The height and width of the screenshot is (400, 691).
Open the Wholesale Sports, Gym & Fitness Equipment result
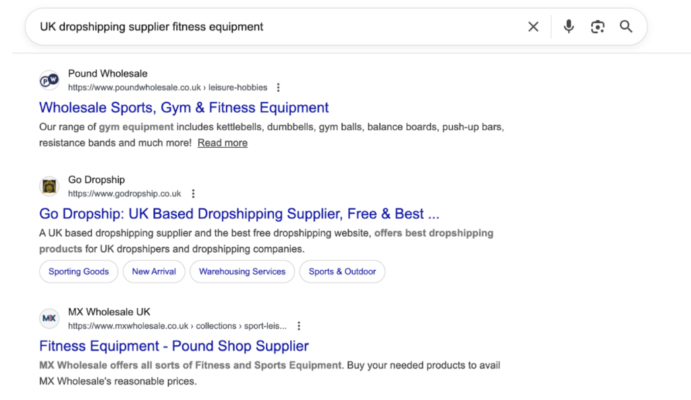click(x=184, y=107)
